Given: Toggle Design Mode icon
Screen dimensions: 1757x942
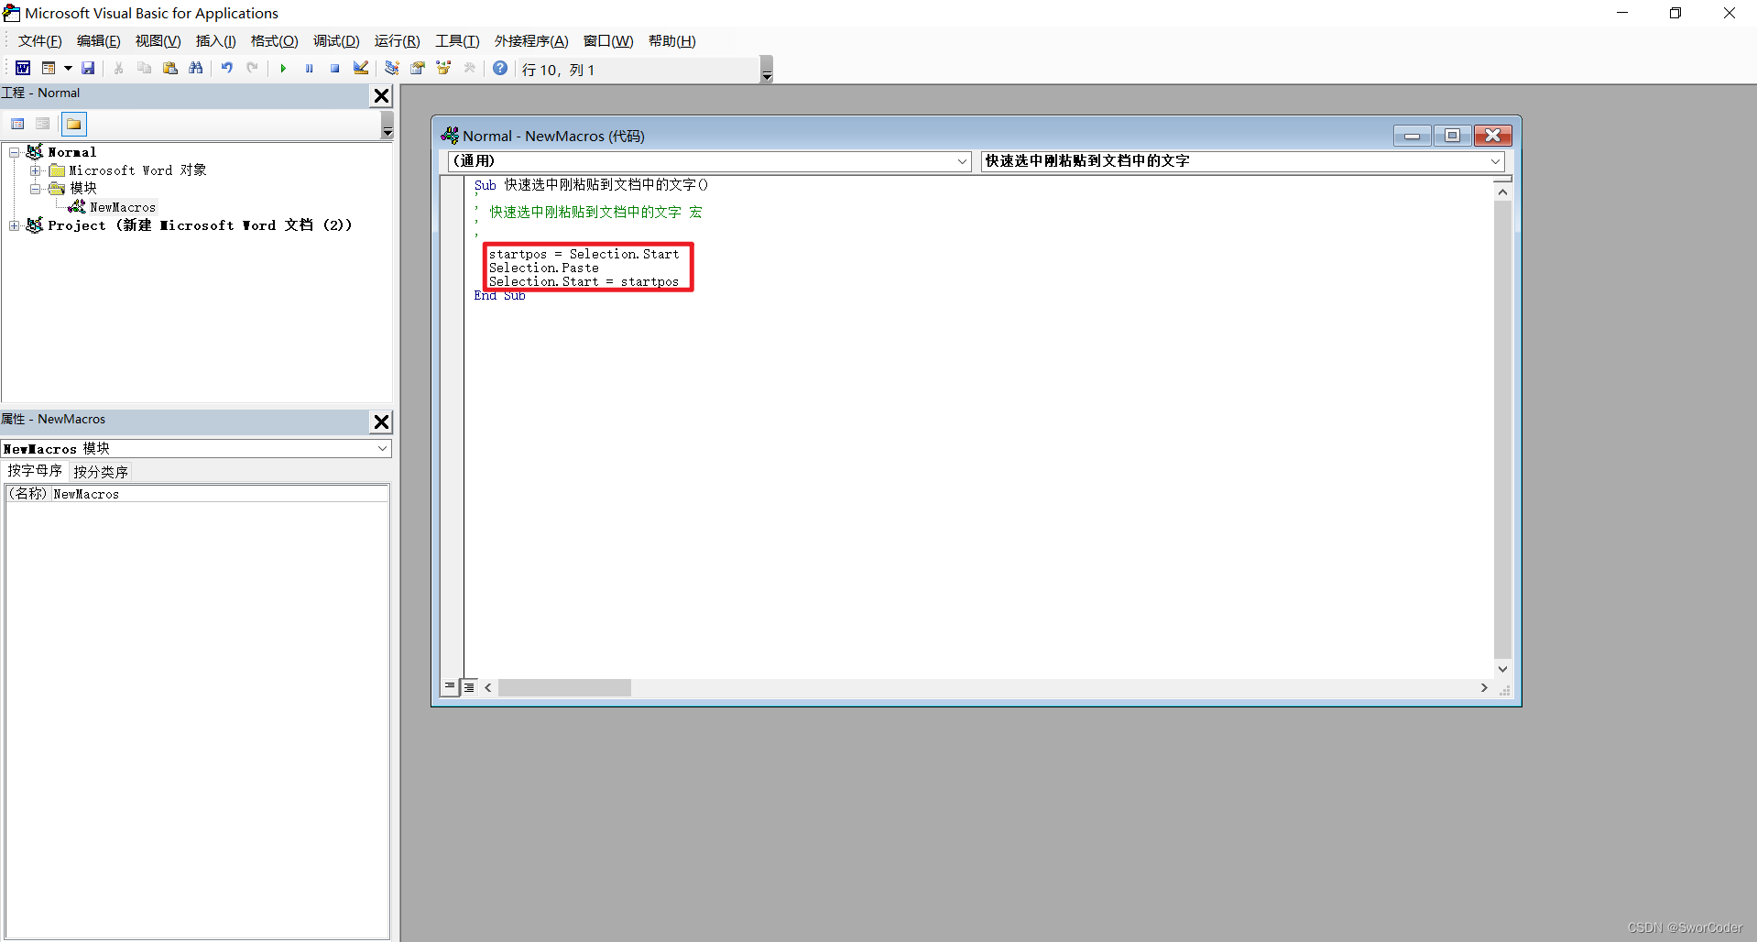Looking at the screenshot, I should coord(361,69).
